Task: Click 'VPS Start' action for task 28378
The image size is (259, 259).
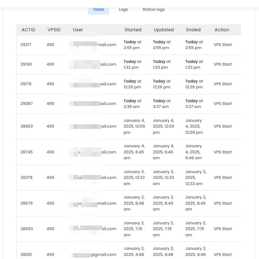Action: pyautogui.click(x=223, y=177)
